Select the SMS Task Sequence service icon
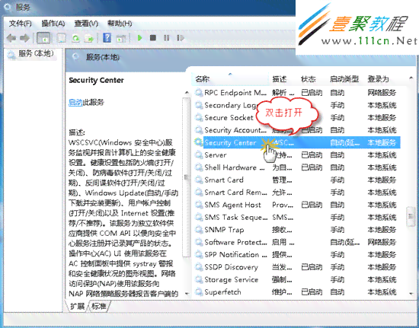 (x=199, y=217)
